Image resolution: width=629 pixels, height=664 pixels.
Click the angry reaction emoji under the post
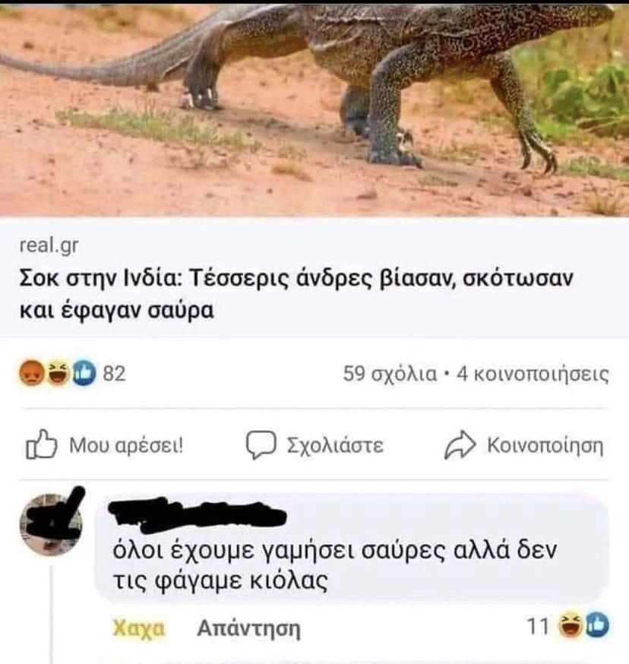[x=33, y=373]
